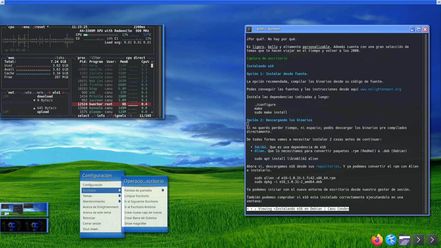
Task: Follow the ImLib2 link in w3m
Action: coord(260,147)
